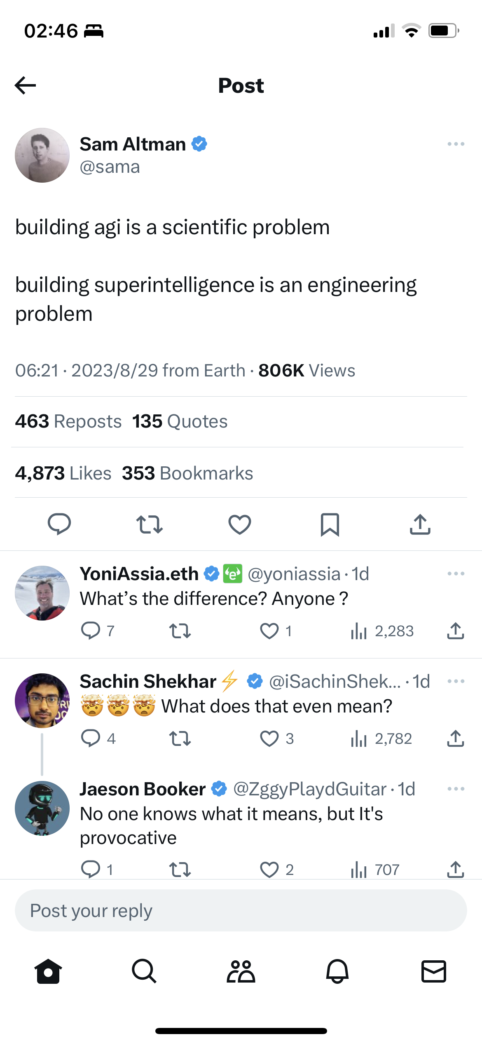Open more options on Jaeson Booker's reply

(456, 789)
